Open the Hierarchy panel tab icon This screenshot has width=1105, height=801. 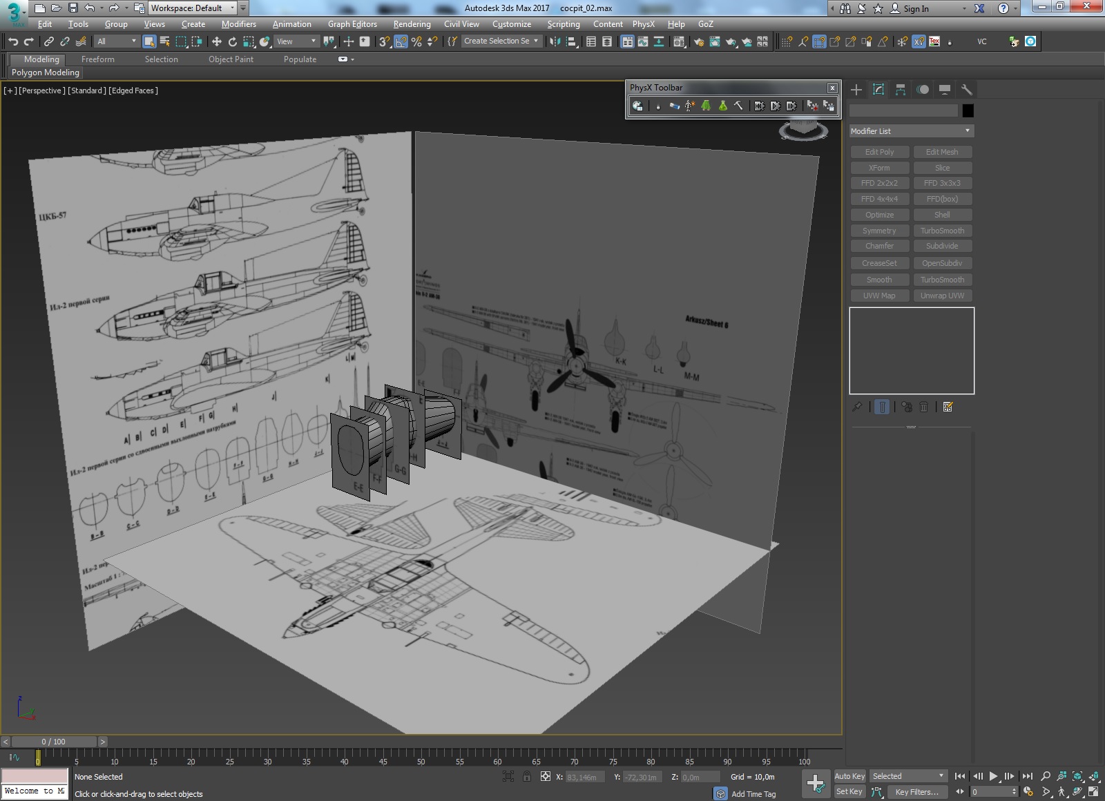coord(900,90)
